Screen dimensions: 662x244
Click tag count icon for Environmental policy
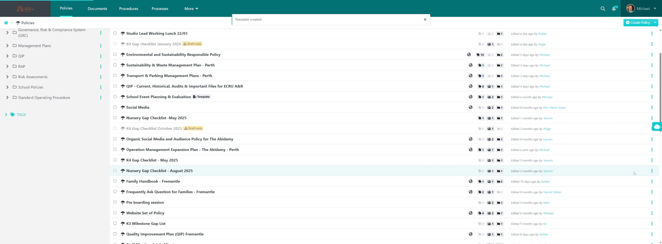click(480, 55)
